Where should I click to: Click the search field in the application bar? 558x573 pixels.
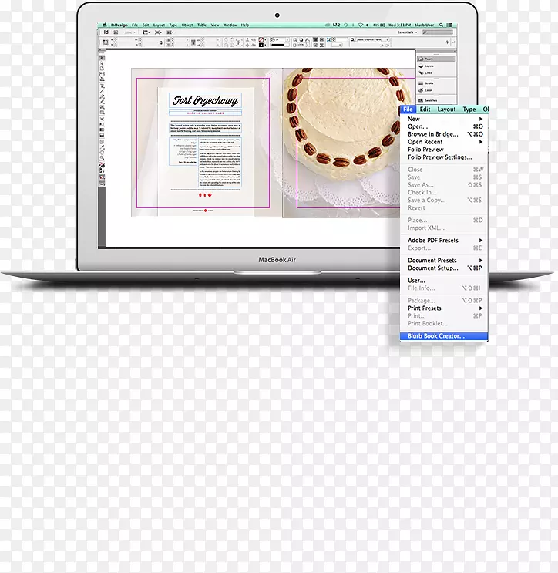(438, 32)
